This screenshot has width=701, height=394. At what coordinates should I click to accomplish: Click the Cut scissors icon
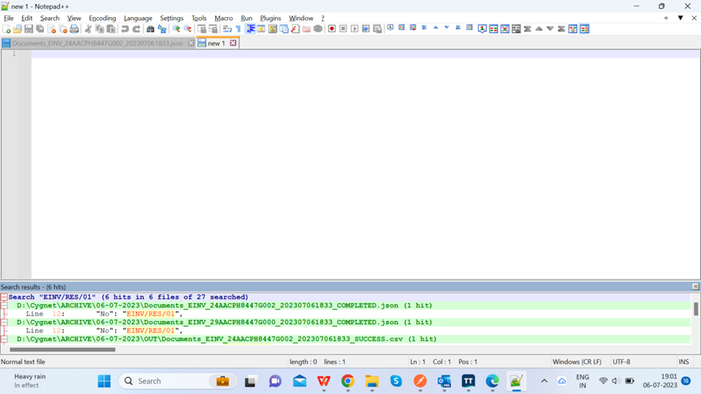(x=88, y=29)
